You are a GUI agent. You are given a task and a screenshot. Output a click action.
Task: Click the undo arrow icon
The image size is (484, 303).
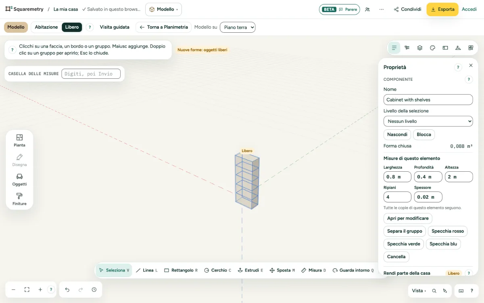[67, 290]
